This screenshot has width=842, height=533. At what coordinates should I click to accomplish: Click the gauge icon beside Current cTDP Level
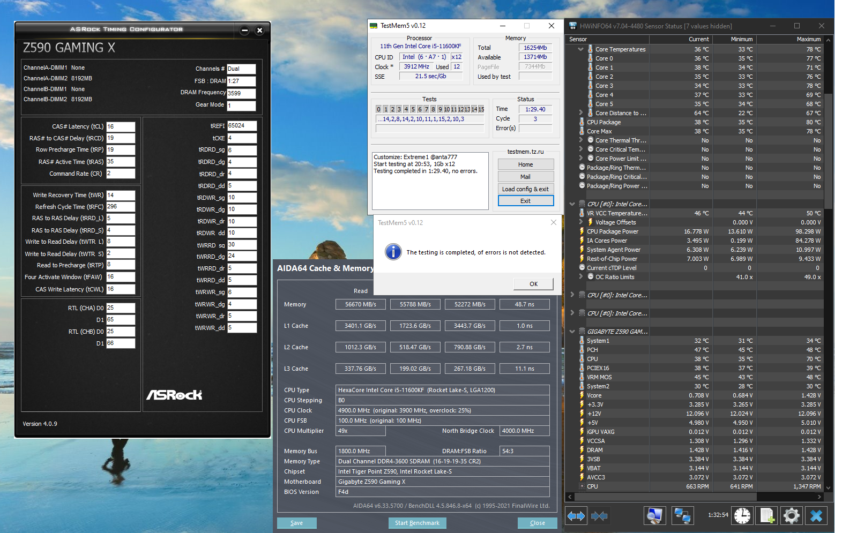tap(582, 268)
